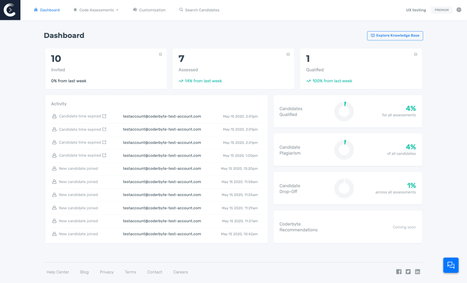The image size is (467, 283).
Task: Click the help icon on the Invited card
Action: pos(161,54)
